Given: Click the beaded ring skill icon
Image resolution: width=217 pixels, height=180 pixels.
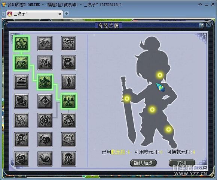Looking at the screenshot, I should [x=68, y=120].
